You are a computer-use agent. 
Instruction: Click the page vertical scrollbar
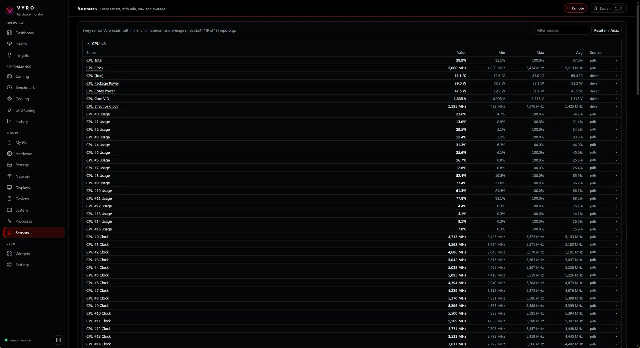point(638,50)
